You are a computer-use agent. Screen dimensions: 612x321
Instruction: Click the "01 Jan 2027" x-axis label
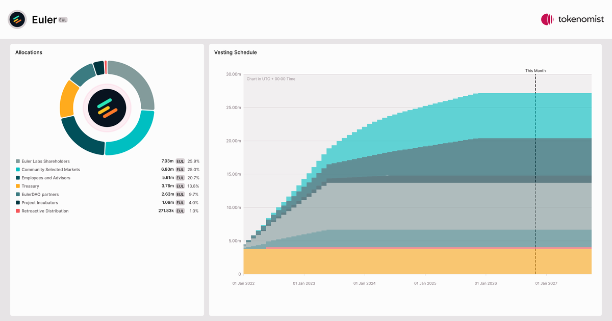547,283
